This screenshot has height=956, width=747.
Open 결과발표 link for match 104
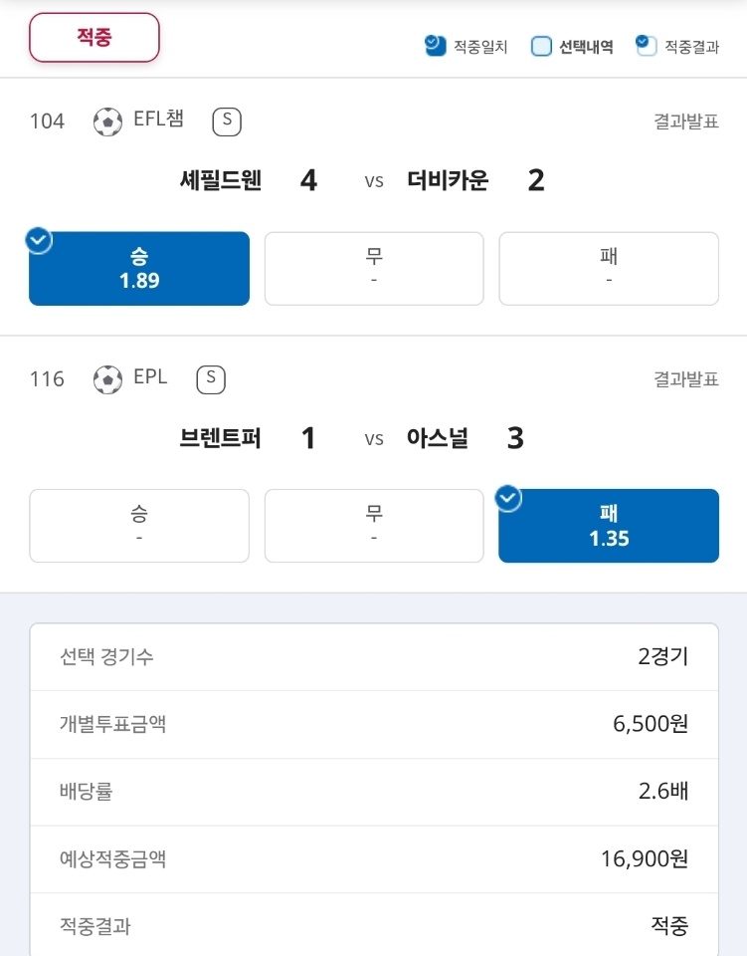click(x=686, y=121)
